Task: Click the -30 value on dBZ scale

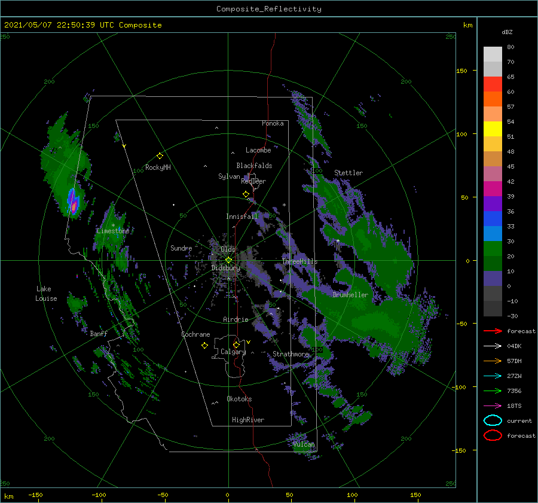Action: 512,316
